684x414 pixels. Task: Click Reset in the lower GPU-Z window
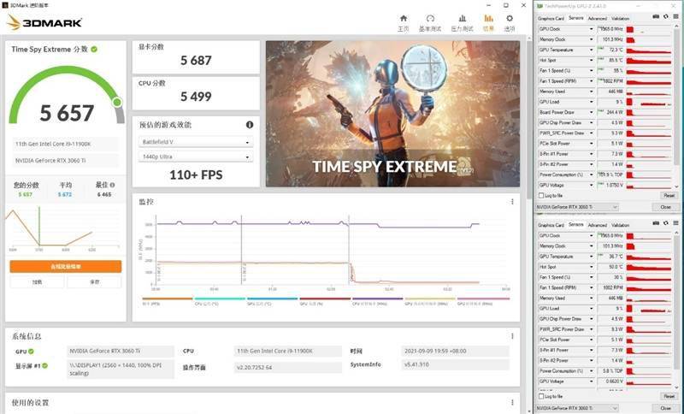[x=669, y=396]
